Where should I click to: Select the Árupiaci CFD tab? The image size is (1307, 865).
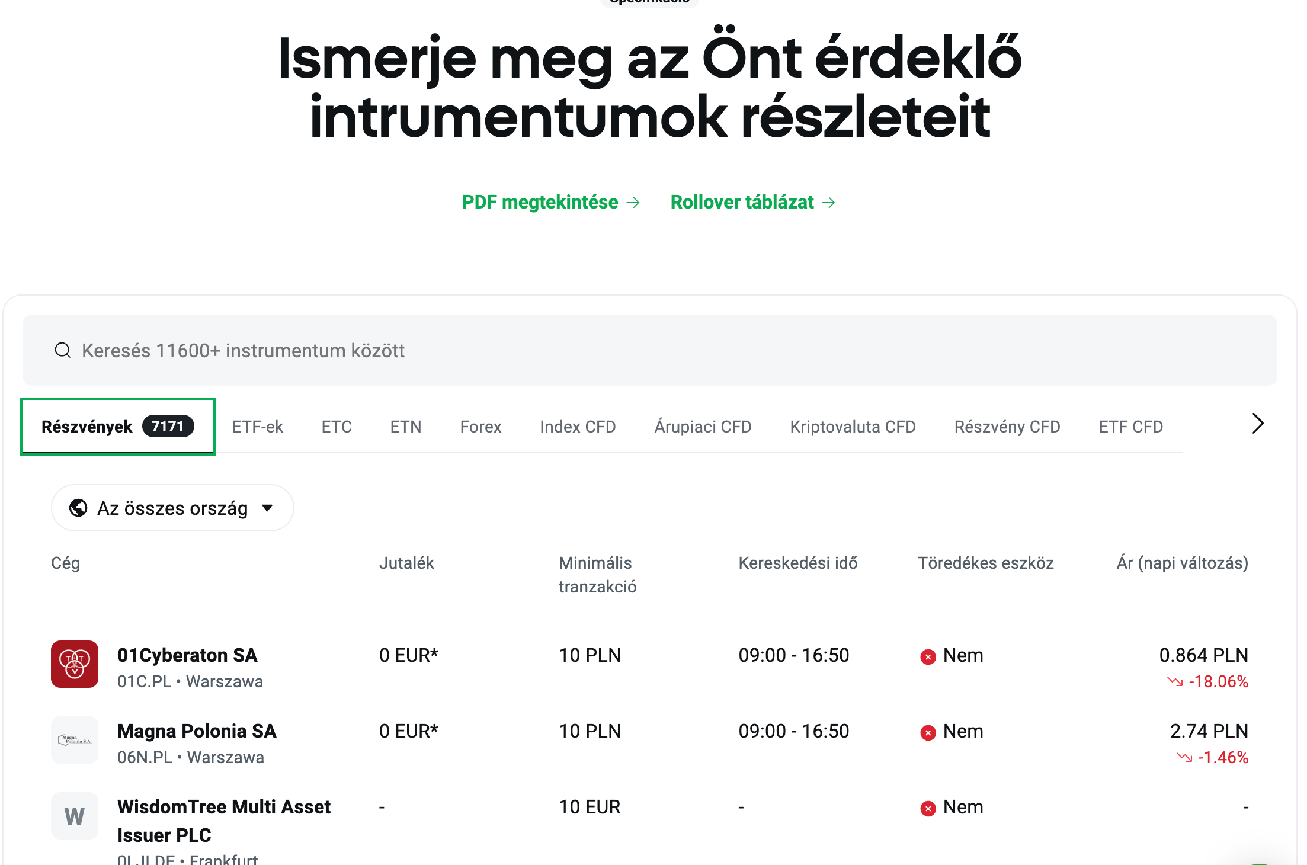point(703,427)
